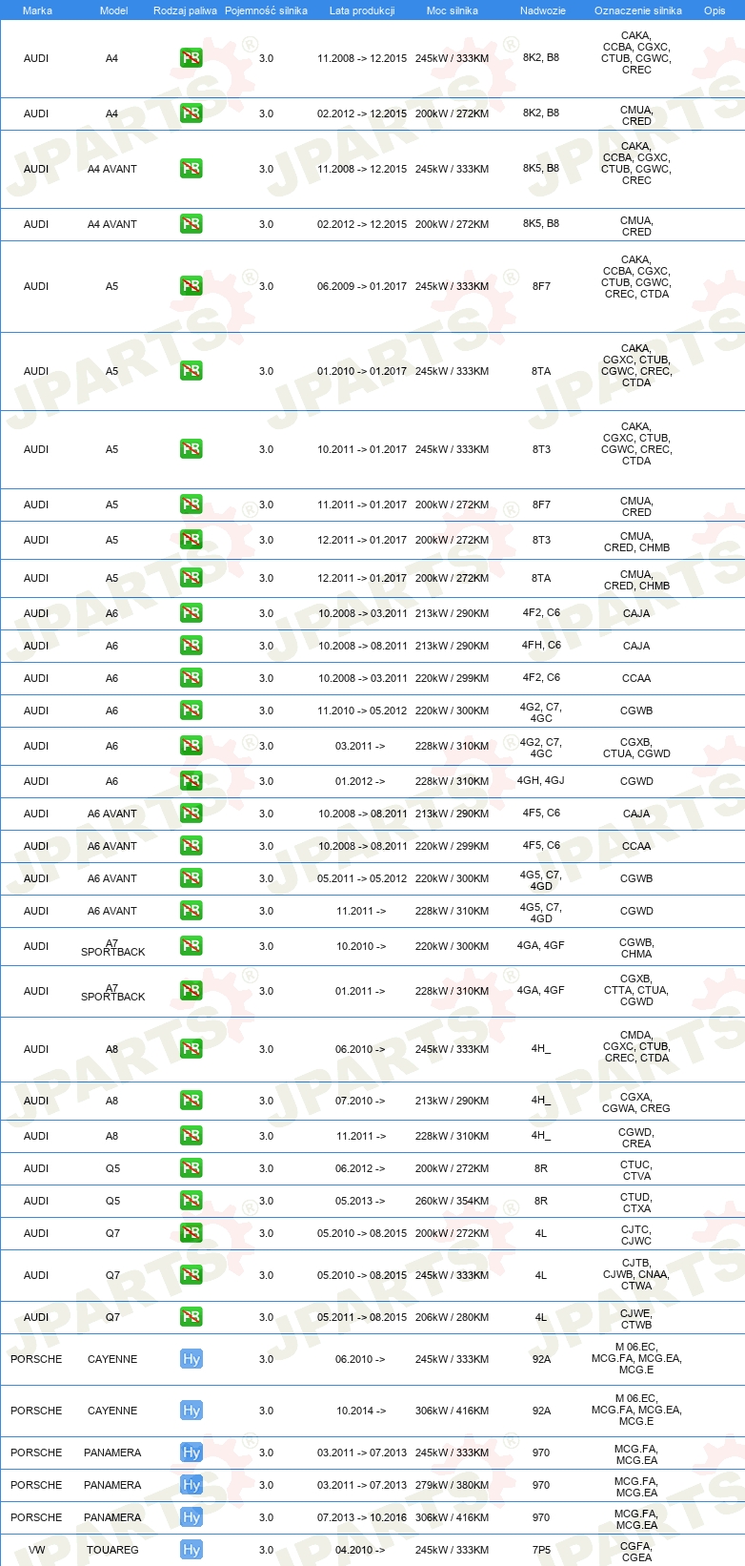The width and height of the screenshot is (745, 1566).
Task: Click fuel icon in A6 03.2011 row
Action: coord(191,746)
